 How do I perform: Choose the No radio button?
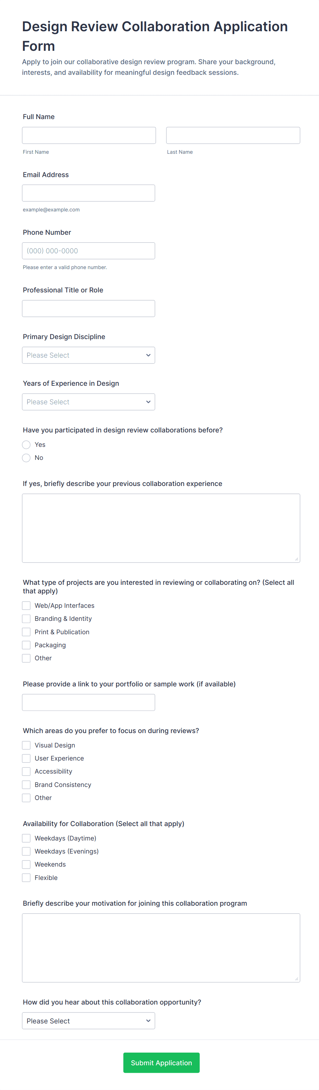pyautogui.click(x=26, y=458)
